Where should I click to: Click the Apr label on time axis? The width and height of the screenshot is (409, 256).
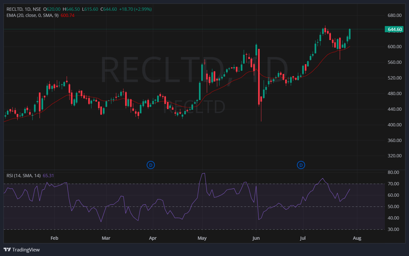153,238
